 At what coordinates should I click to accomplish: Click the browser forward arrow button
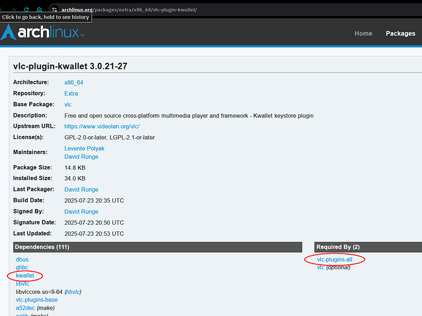(x=13, y=10)
